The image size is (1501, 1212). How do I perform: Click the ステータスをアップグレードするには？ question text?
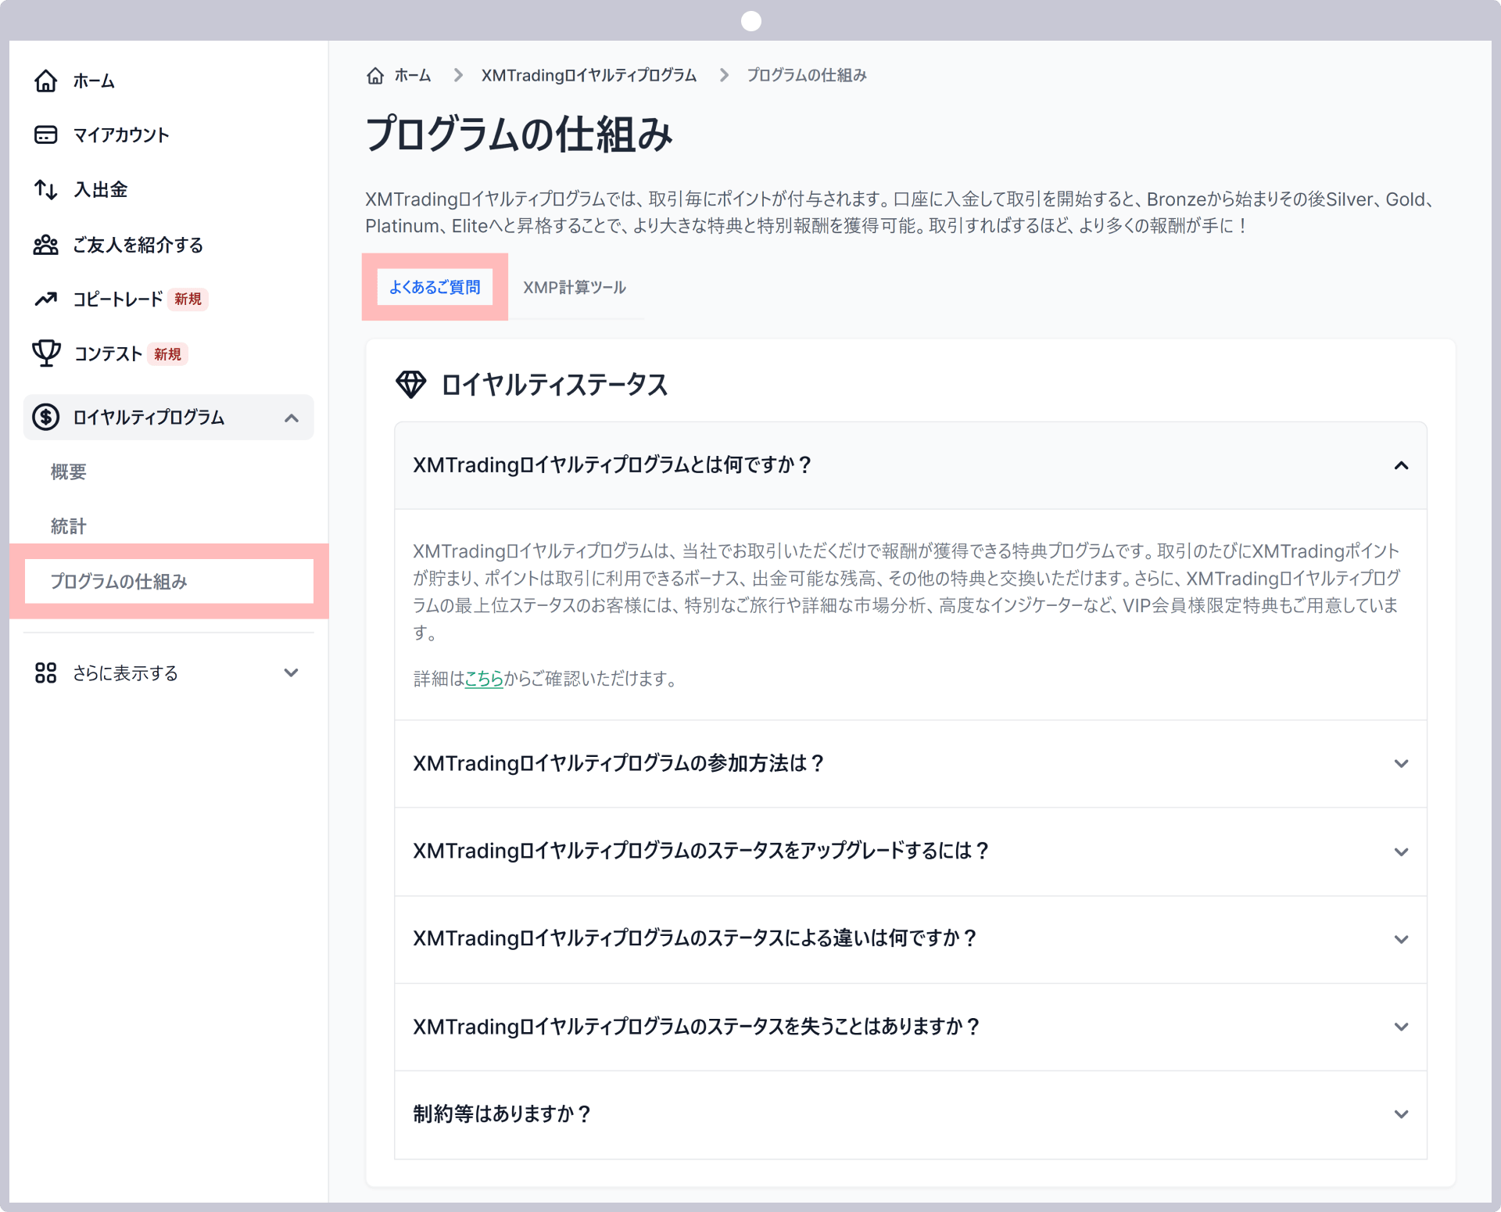click(701, 850)
